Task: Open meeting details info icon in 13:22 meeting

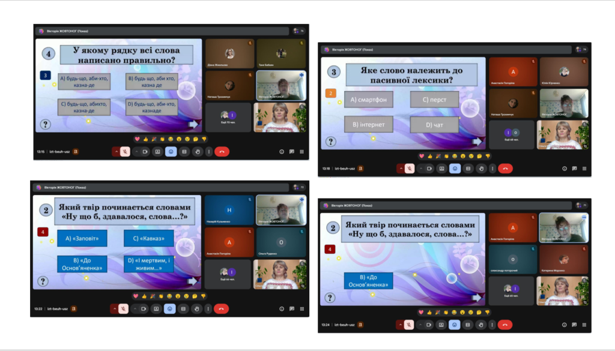Action: (x=280, y=309)
